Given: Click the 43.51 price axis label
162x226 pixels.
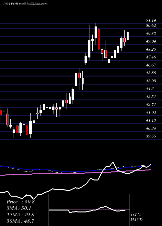Looking at the screenshot, I should (151, 97).
